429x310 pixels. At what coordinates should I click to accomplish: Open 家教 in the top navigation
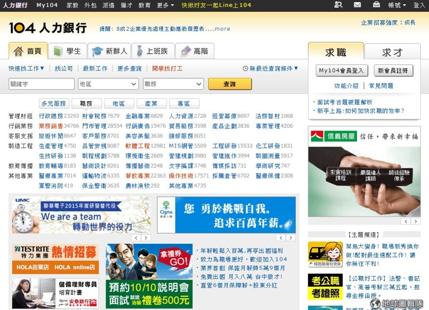[x=72, y=5]
